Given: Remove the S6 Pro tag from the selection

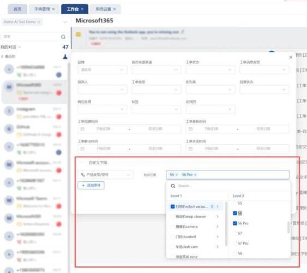Looking at the screenshot, I should pyautogui.click(x=195, y=175).
